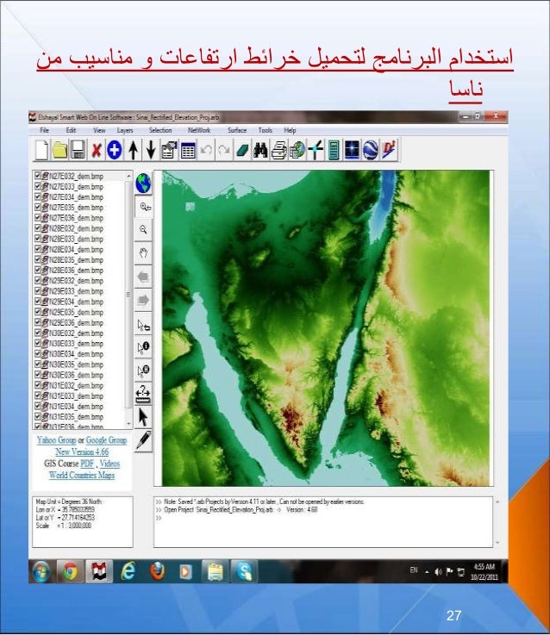Click the printer icon
Image resolution: width=550 pixels, height=635 pixels.
click(x=278, y=150)
